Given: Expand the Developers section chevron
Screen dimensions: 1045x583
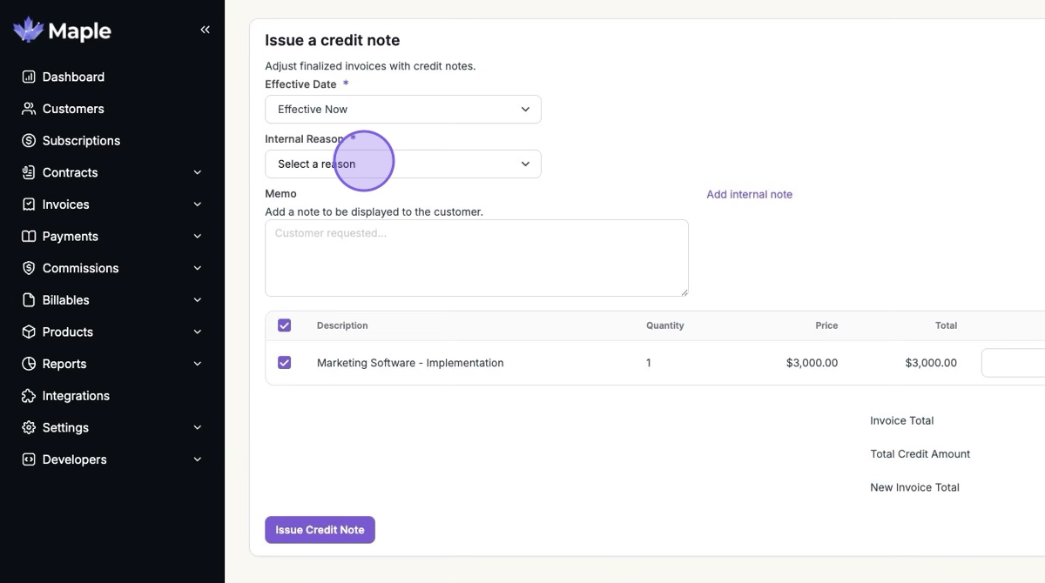Looking at the screenshot, I should click(198, 459).
